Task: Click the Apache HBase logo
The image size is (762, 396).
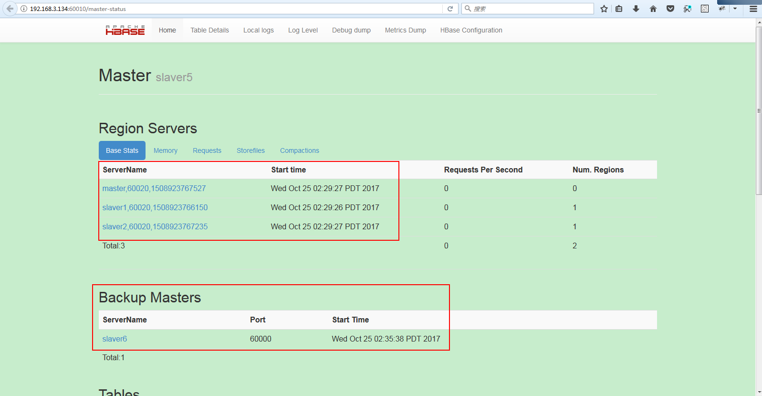Action: click(125, 30)
